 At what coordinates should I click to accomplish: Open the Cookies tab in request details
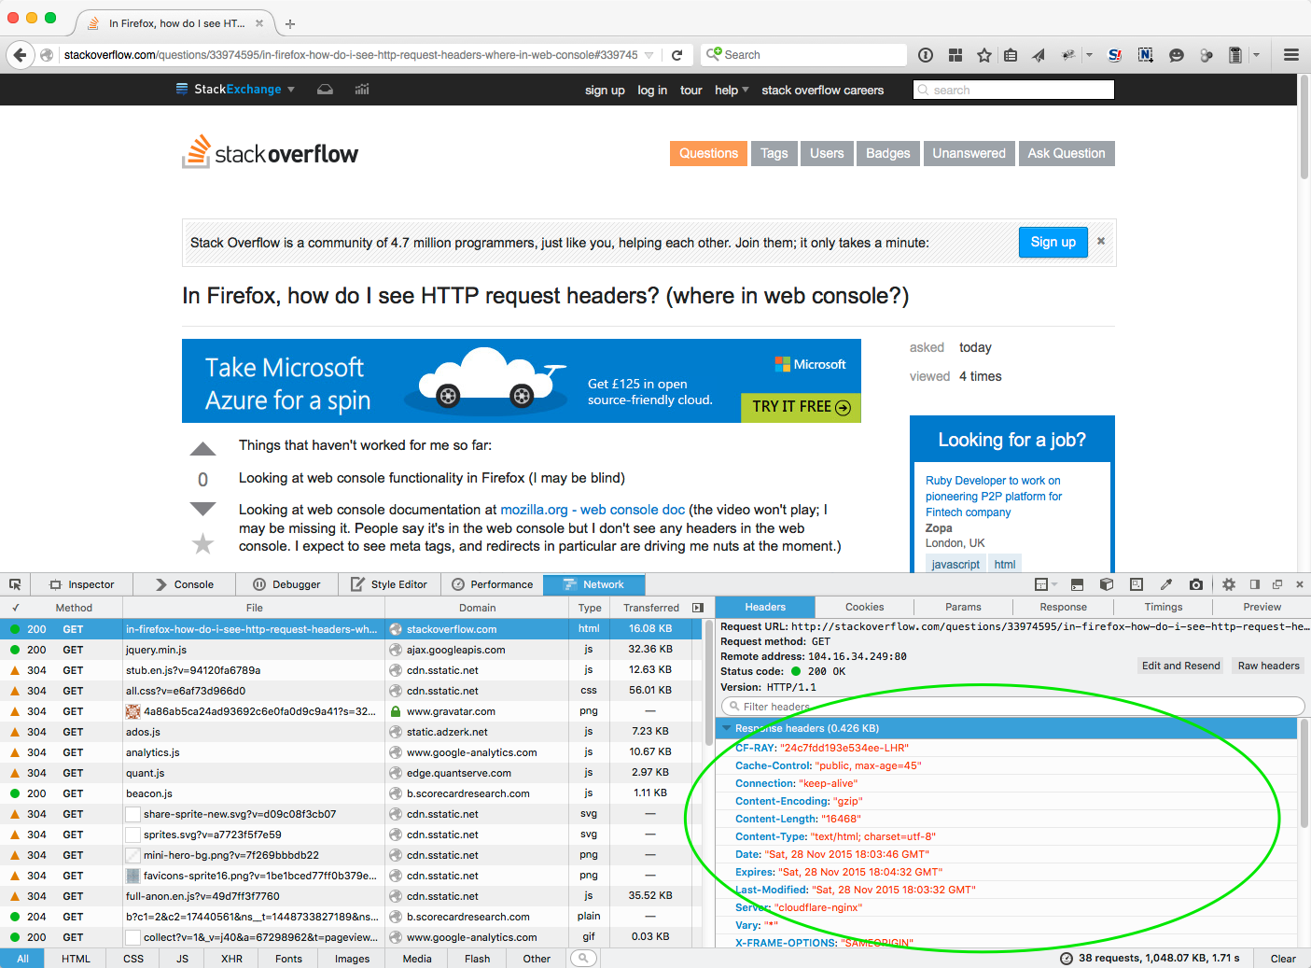tap(864, 607)
